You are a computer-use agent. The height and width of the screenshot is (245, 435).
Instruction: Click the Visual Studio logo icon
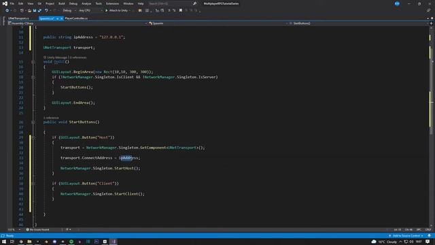coord(5,3)
